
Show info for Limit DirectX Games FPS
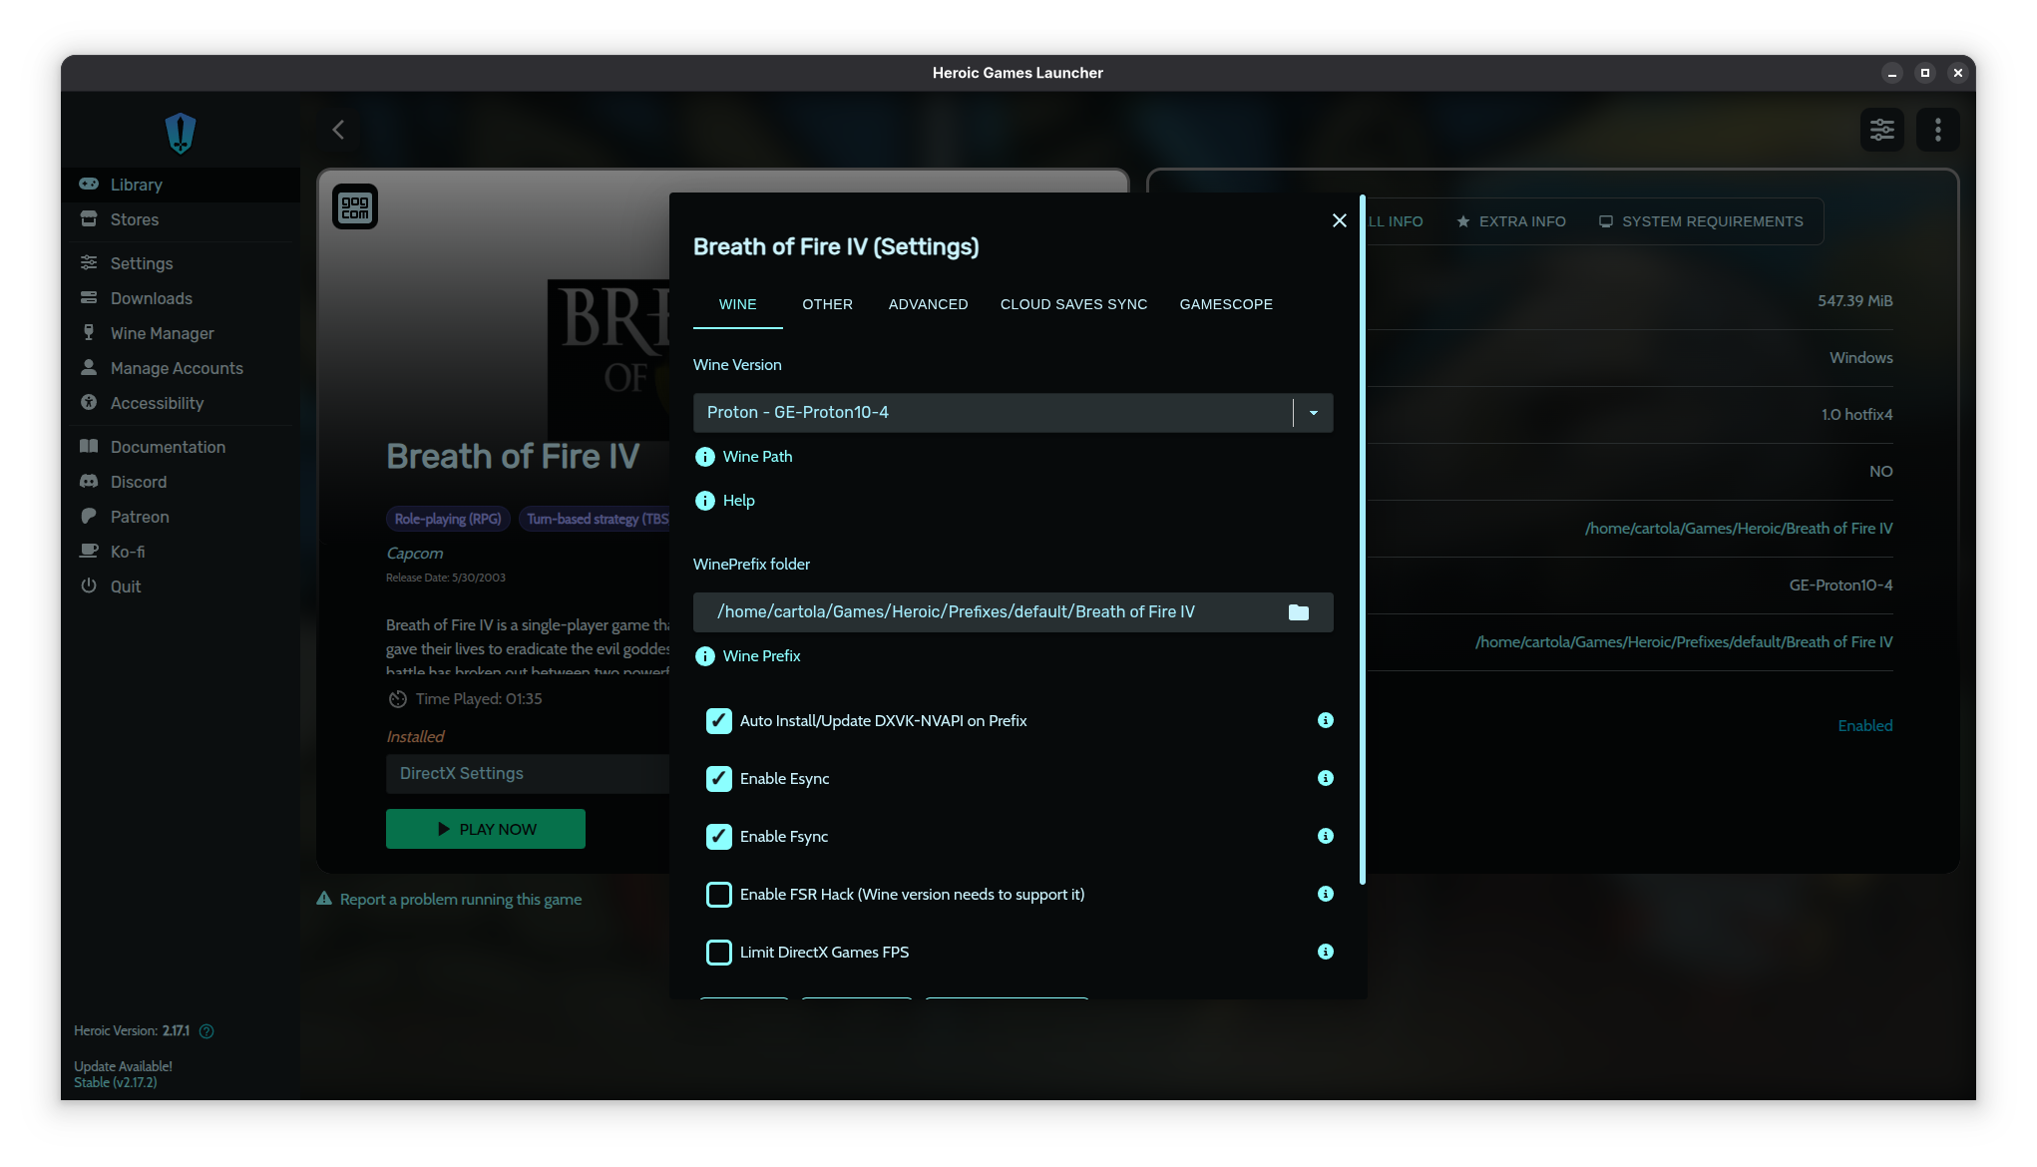click(1326, 952)
